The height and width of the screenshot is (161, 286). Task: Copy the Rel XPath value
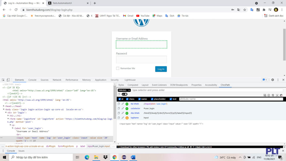click(x=119, y=104)
